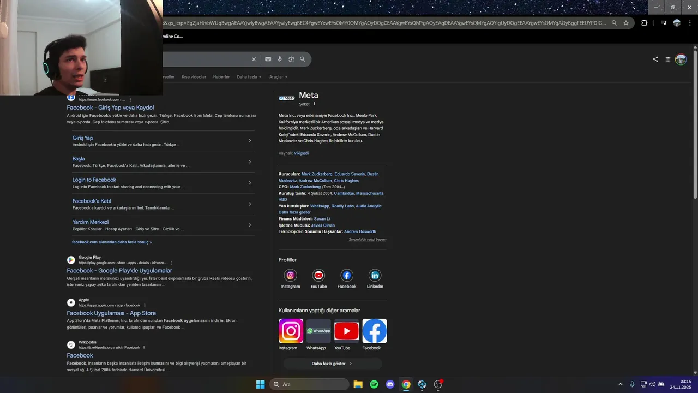
Task: Select the Facebook related search thumbnail
Action: click(374, 331)
